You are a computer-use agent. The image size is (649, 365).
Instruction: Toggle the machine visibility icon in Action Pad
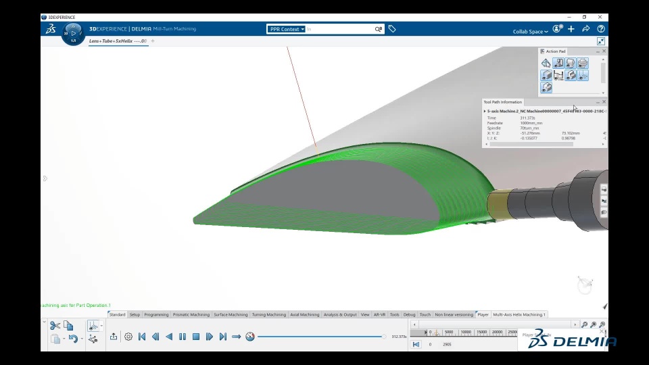pos(558,63)
